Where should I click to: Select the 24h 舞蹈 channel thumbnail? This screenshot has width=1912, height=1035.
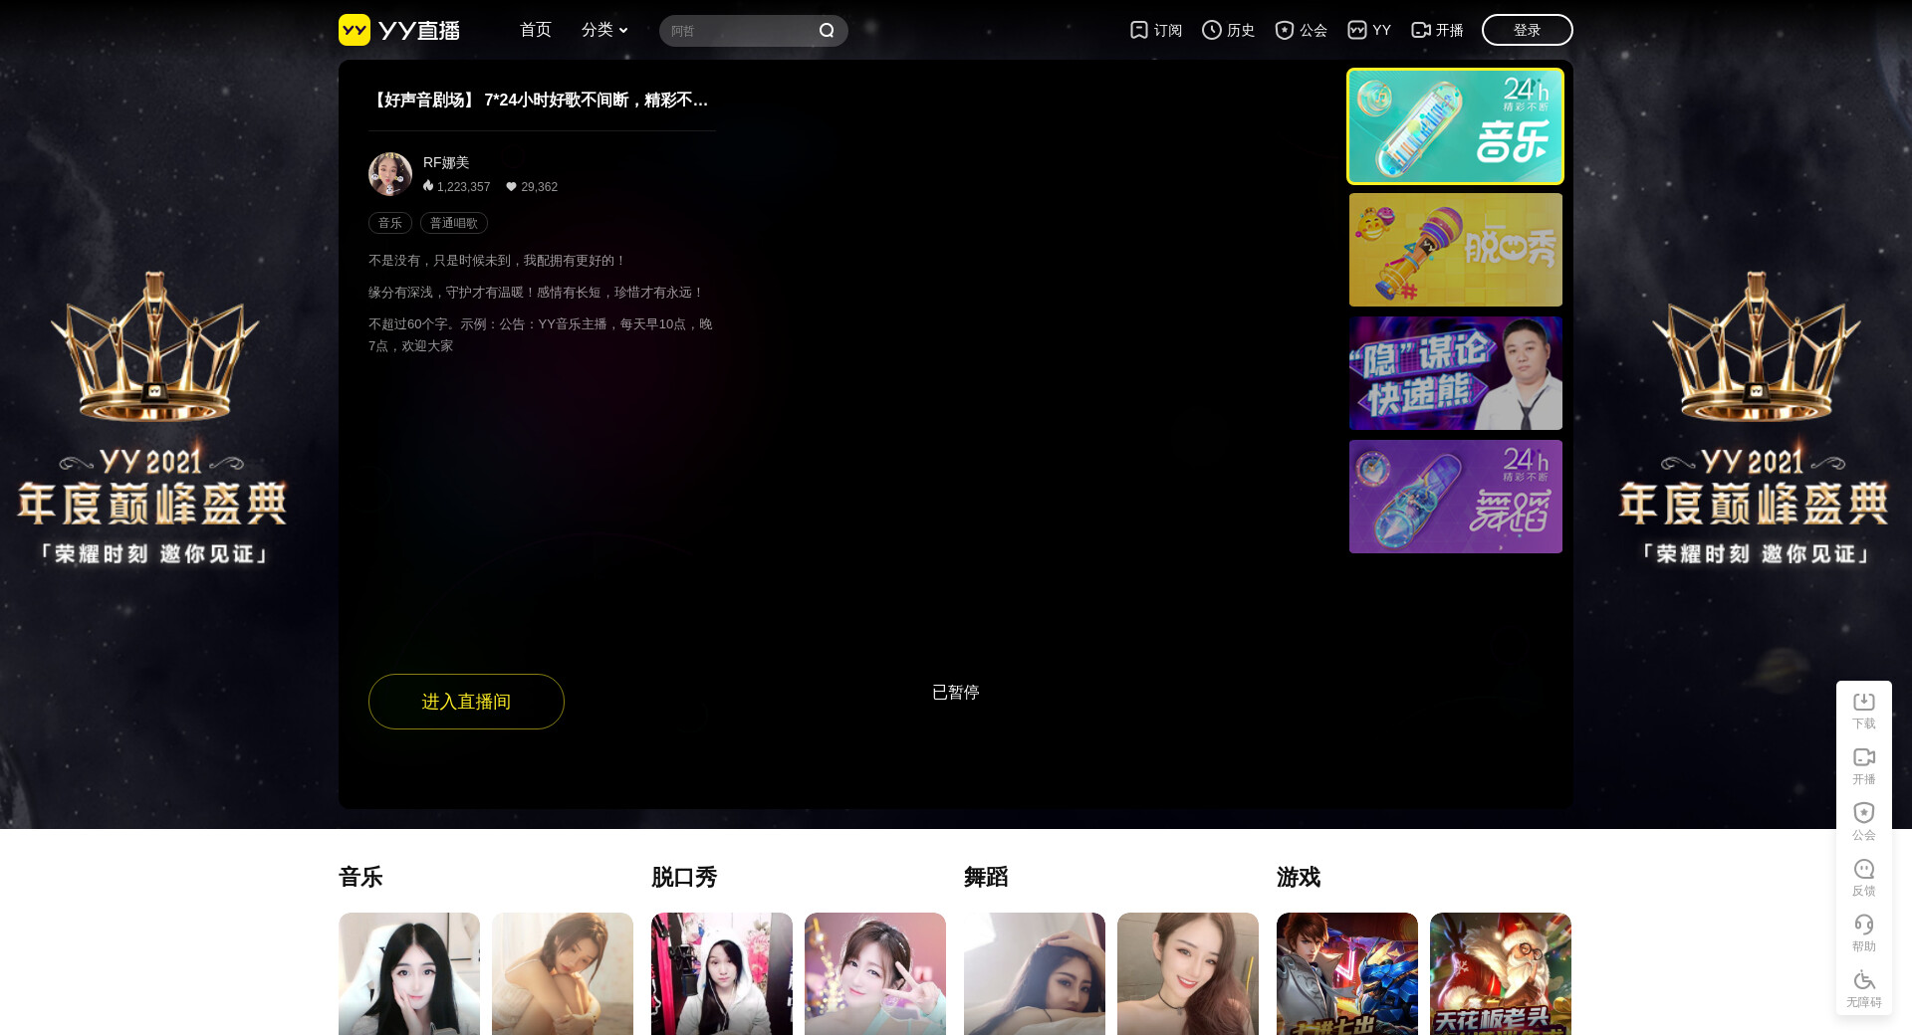click(x=1456, y=497)
